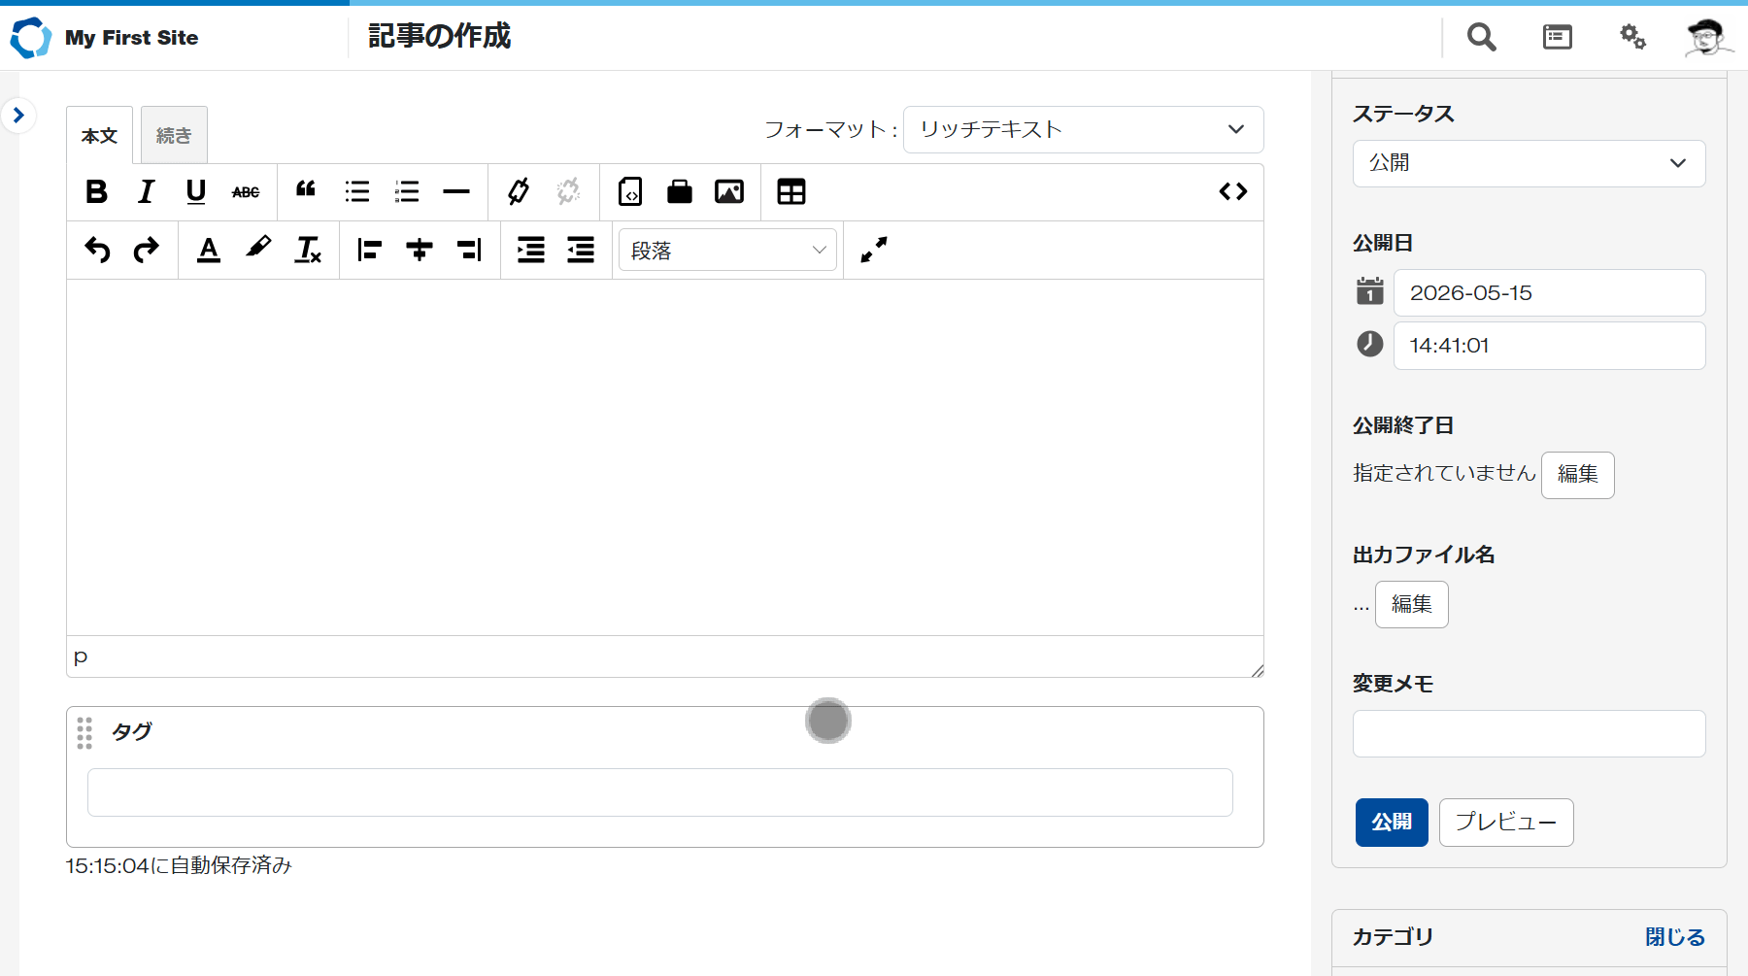Insert a hyperlink

519,191
